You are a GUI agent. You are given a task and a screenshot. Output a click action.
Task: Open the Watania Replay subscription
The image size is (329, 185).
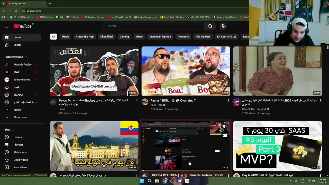22,64
